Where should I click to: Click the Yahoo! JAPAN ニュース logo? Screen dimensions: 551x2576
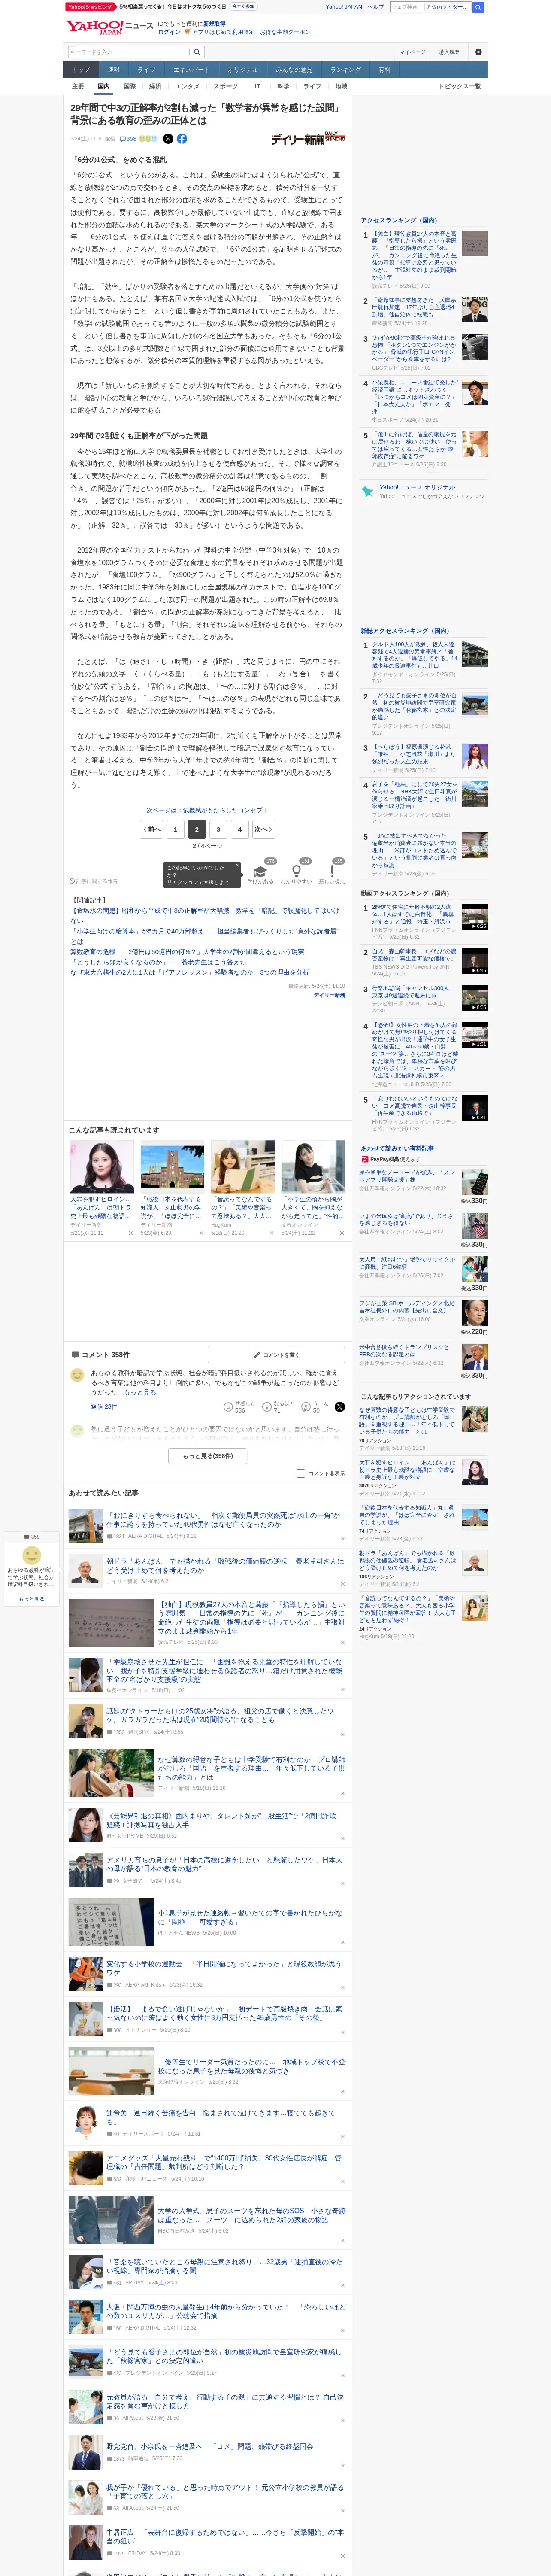point(109,27)
